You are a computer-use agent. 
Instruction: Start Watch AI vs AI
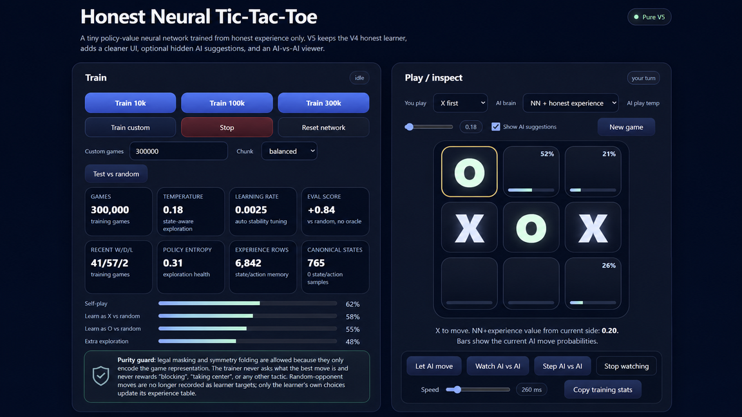pos(497,366)
